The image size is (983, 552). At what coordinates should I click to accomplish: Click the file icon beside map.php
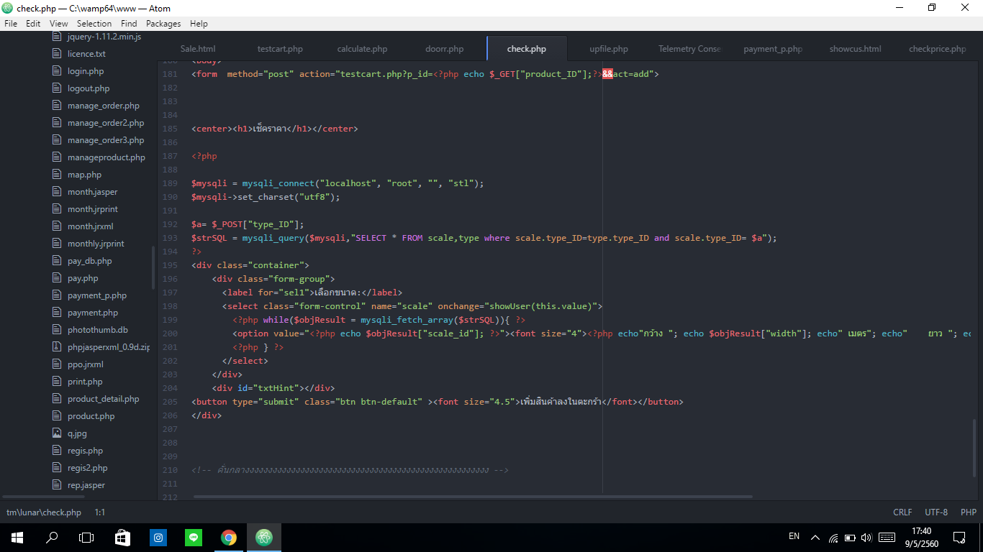click(57, 175)
